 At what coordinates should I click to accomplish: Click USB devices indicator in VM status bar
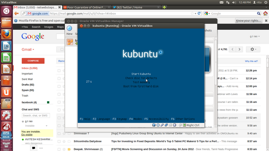tap(162, 125)
